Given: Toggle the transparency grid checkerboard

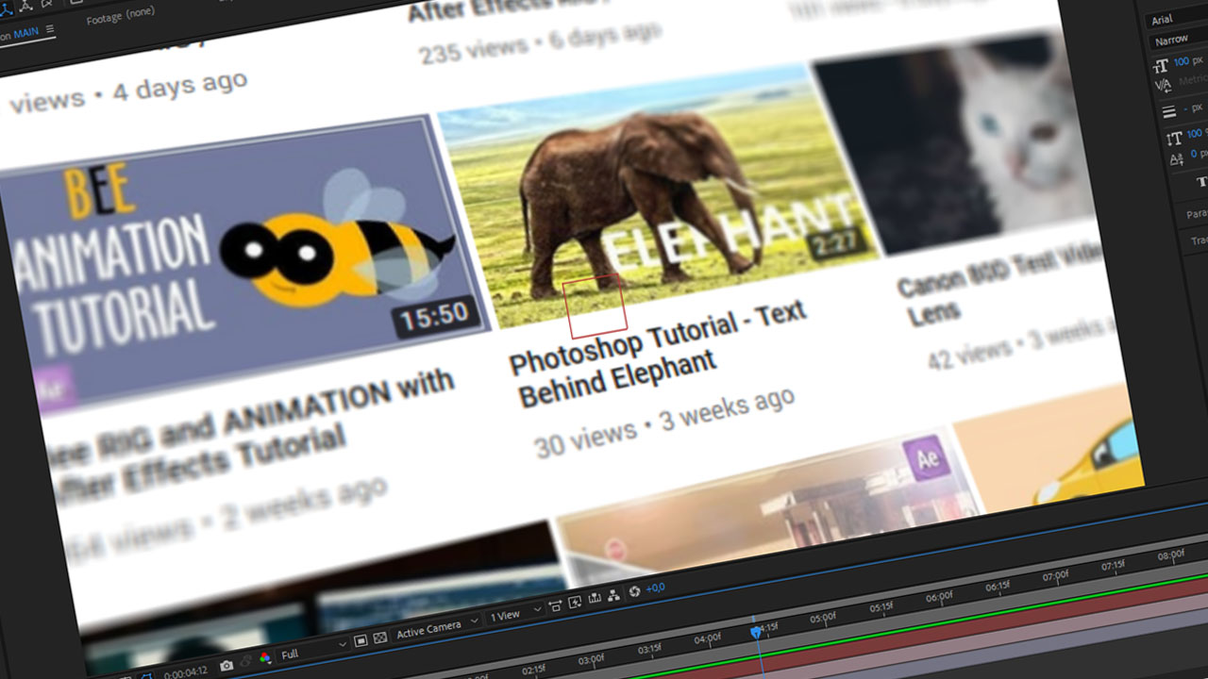Looking at the screenshot, I should [x=379, y=638].
